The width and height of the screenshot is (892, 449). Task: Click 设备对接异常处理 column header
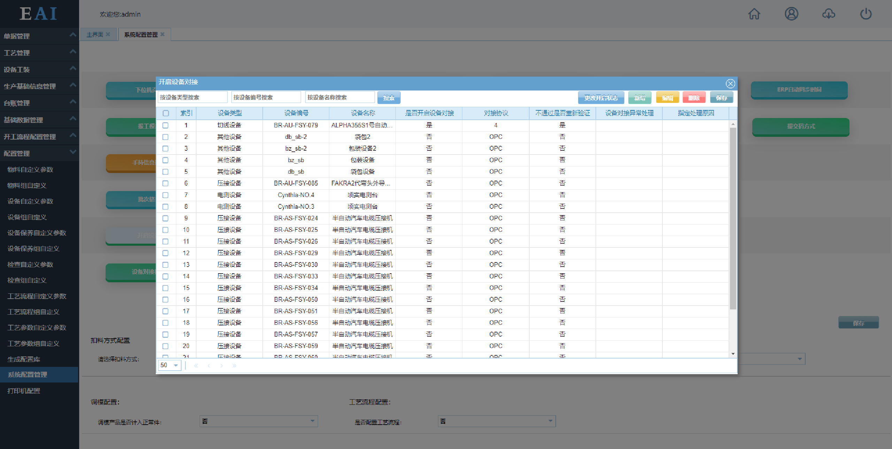coord(629,113)
